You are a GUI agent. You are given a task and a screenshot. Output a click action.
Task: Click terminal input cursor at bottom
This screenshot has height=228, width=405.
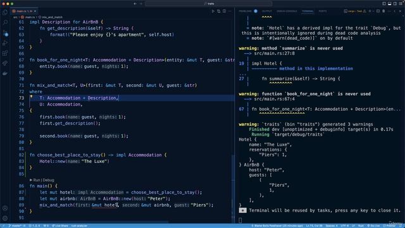pyautogui.click(x=240, y=220)
